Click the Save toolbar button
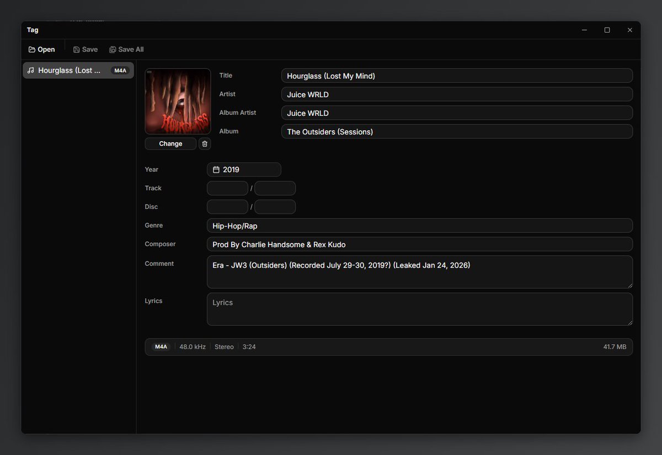 pyautogui.click(x=86, y=50)
